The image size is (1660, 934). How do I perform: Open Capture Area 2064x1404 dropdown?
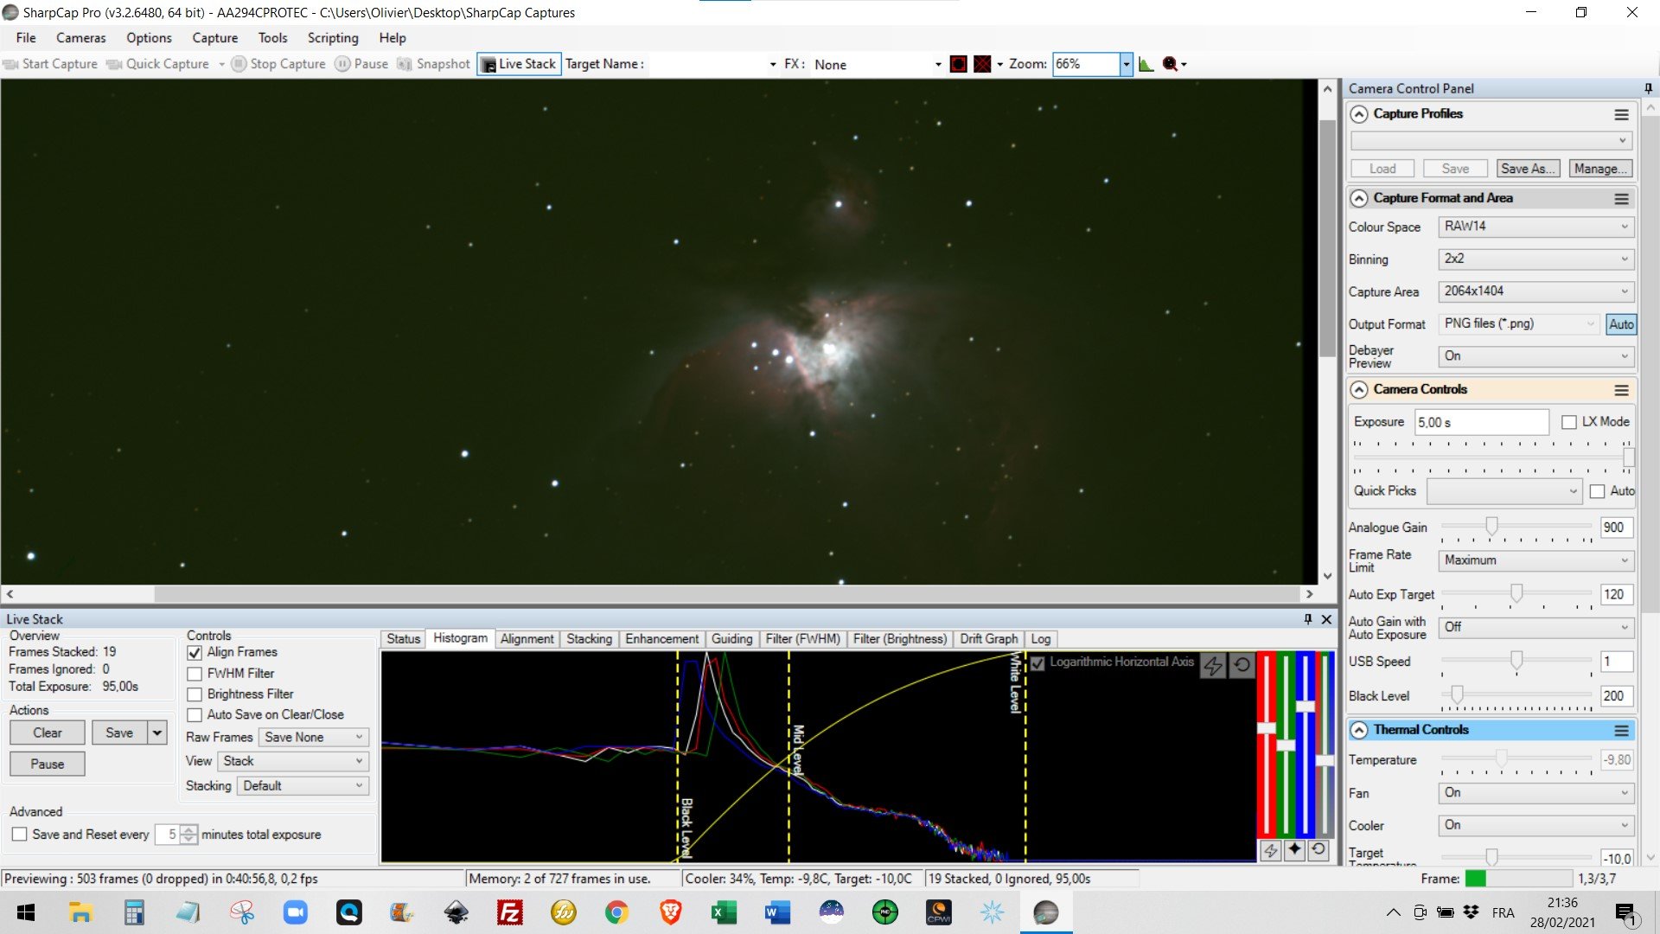(1535, 291)
